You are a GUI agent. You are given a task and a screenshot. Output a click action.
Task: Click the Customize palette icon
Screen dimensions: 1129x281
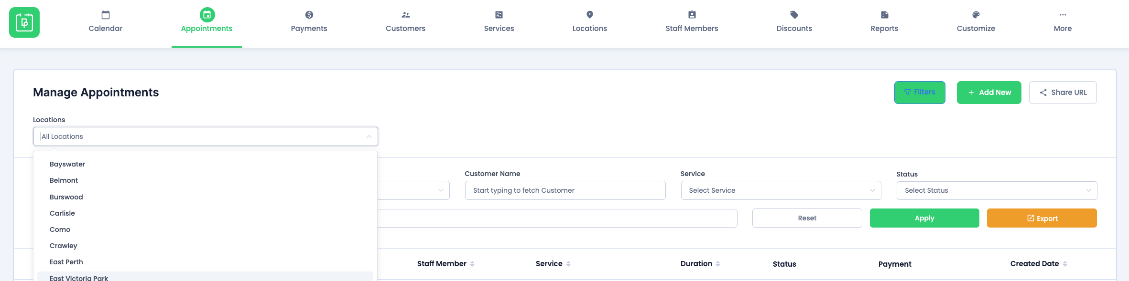coord(976,15)
